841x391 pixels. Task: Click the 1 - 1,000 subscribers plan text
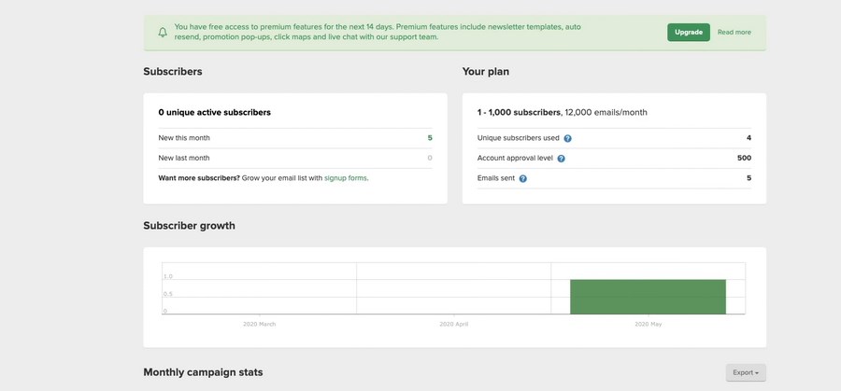[519, 112]
